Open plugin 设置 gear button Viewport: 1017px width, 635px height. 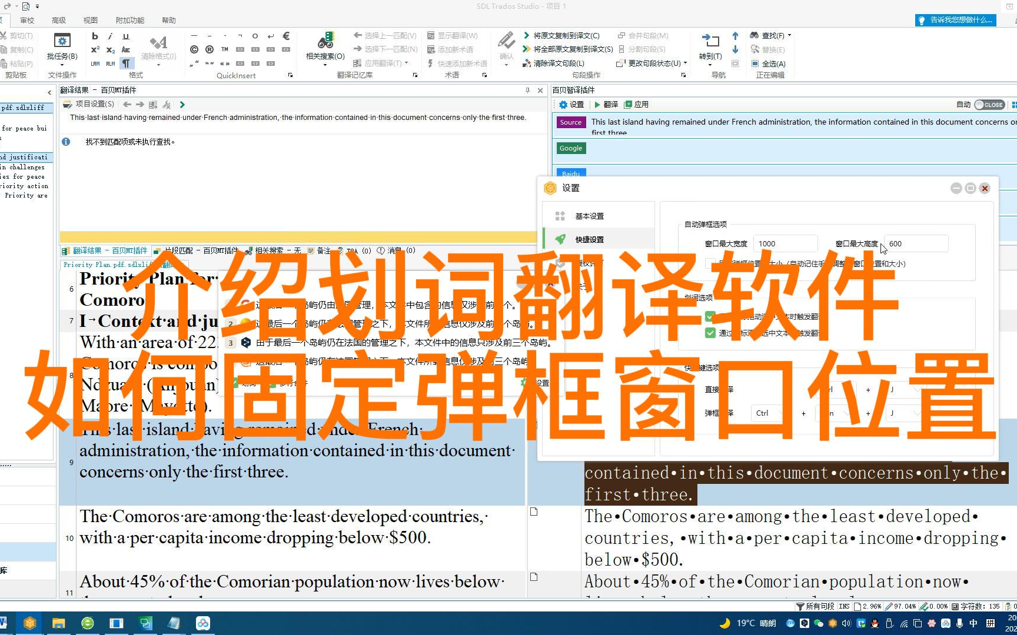pos(571,104)
